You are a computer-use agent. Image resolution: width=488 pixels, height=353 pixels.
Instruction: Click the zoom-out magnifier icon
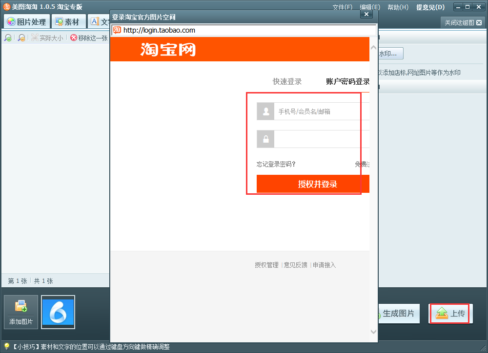coord(21,38)
